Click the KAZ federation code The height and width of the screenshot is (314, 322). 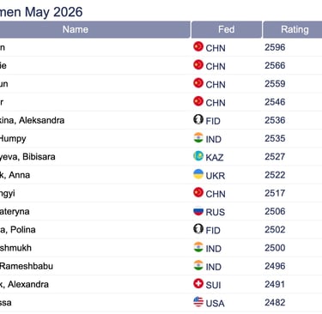point(215,157)
